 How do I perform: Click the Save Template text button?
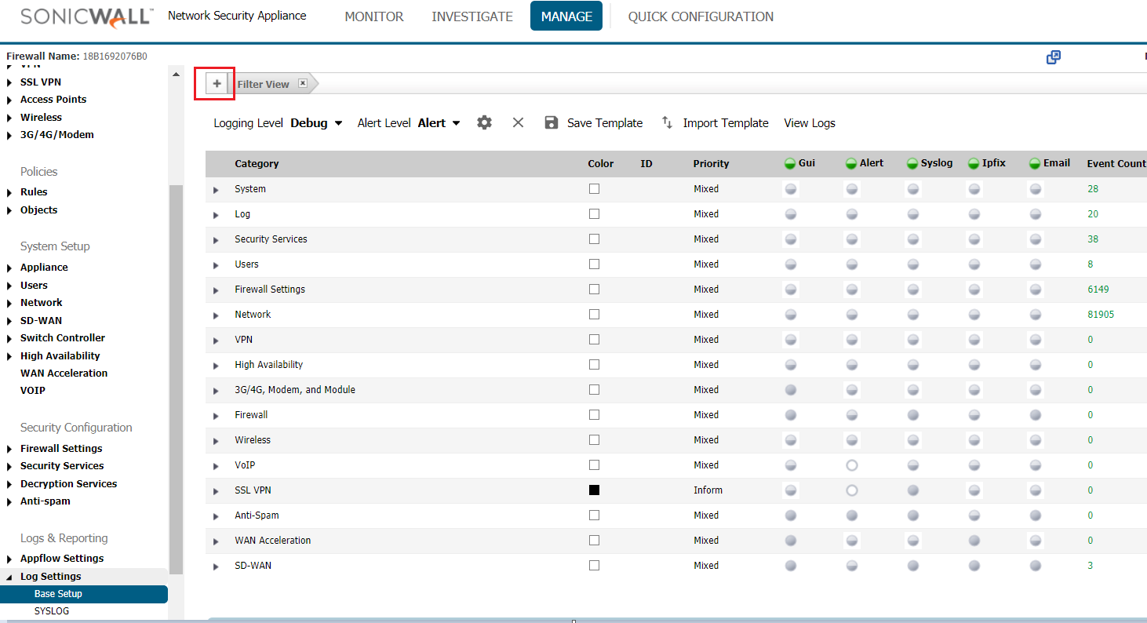[605, 123]
